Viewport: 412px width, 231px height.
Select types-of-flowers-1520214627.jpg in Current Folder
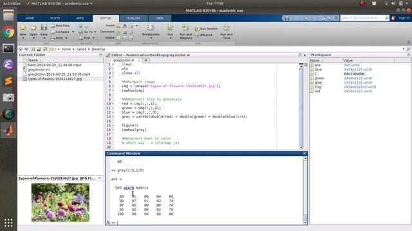(x=54, y=79)
